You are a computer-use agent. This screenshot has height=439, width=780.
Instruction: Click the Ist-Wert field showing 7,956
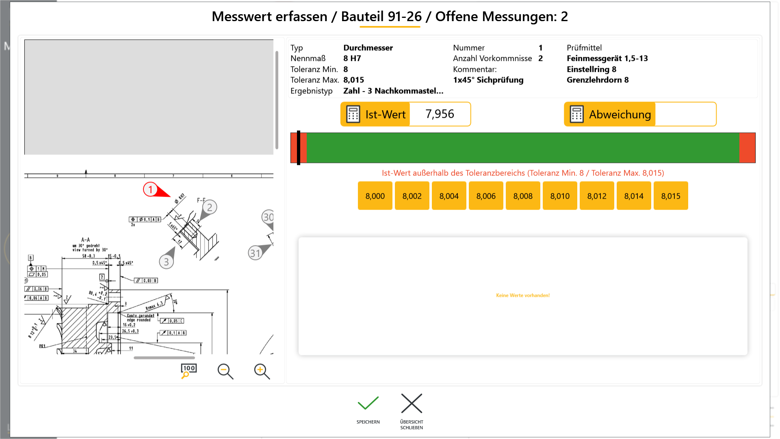pyautogui.click(x=440, y=114)
